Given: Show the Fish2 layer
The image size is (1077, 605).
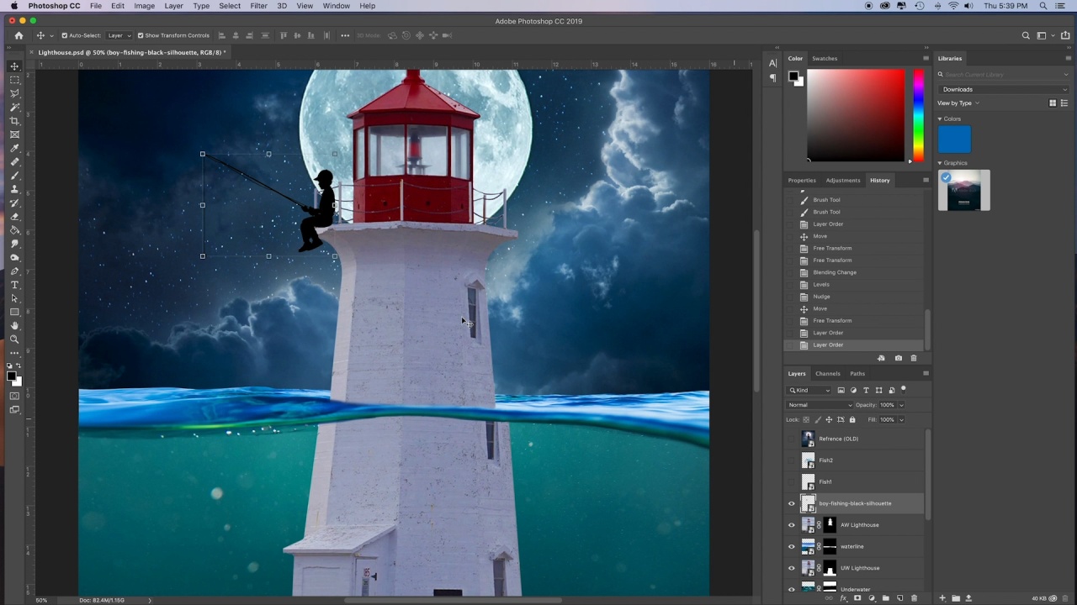Looking at the screenshot, I should (x=791, y=460).
